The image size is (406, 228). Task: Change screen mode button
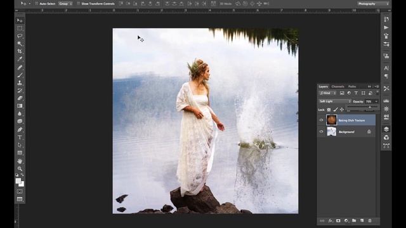click(20, 199)
